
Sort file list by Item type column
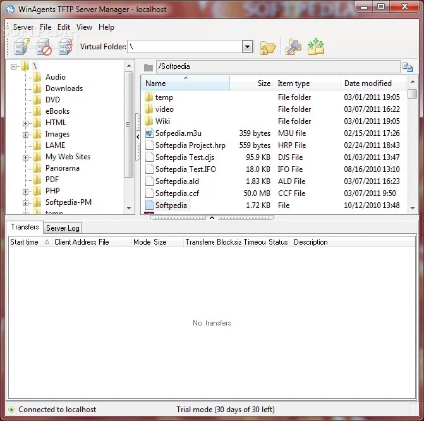307,83
